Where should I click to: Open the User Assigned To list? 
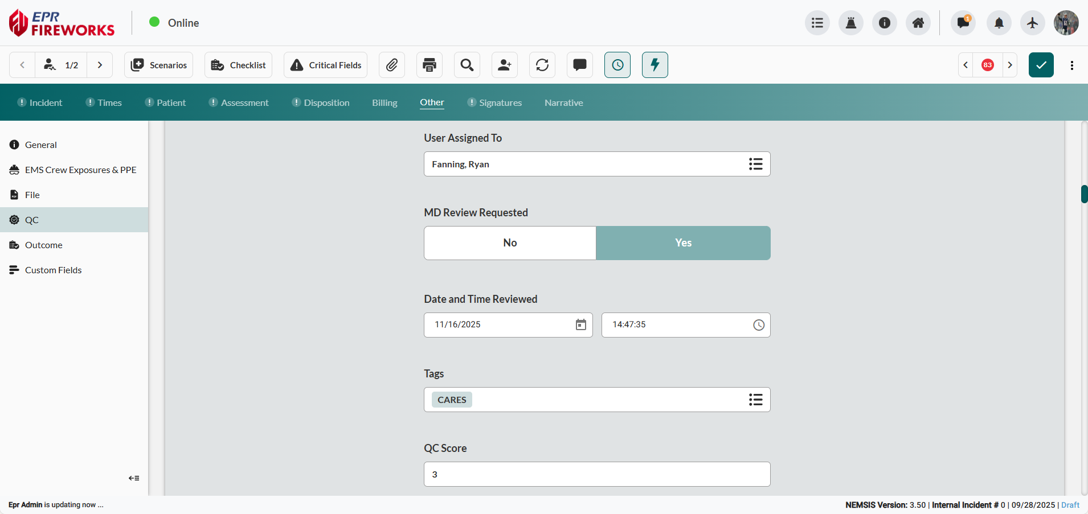[x=755, y=164]
